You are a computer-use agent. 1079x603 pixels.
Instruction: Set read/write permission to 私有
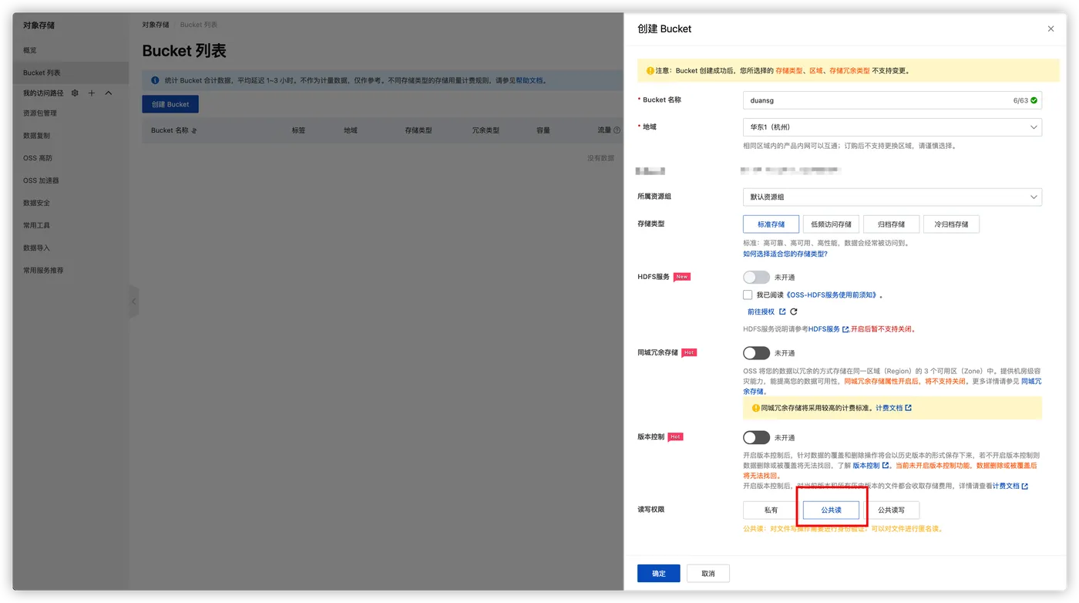click(771, 510)
